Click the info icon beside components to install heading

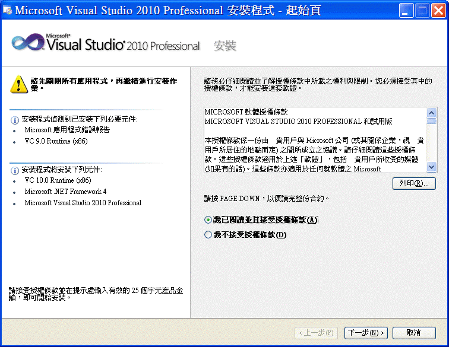click(x=15, y=171)
